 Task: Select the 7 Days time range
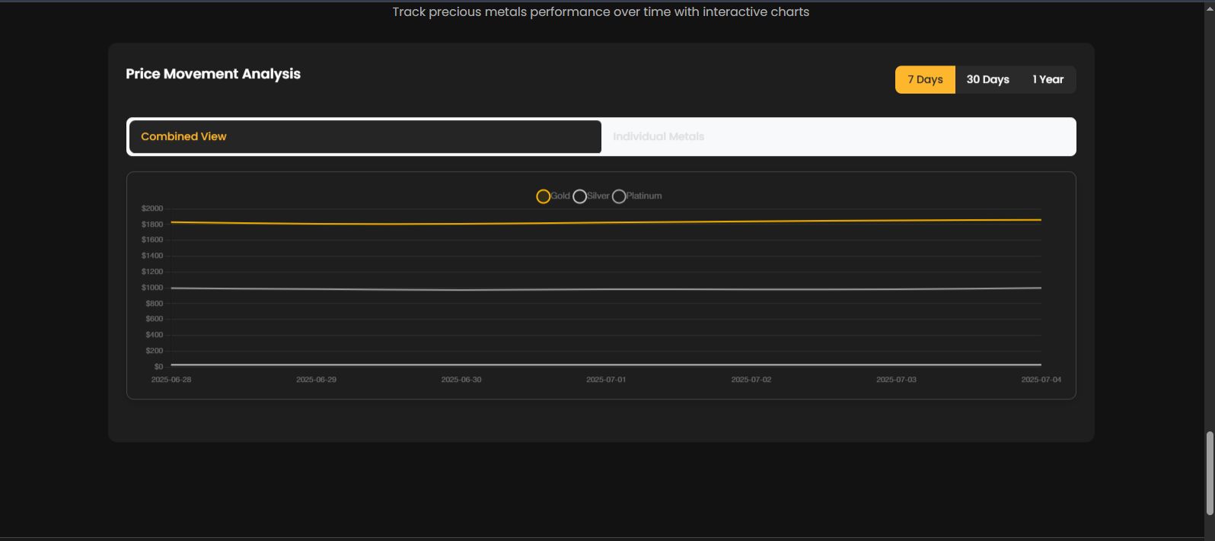pyautogui.click(x=925, y=80)
